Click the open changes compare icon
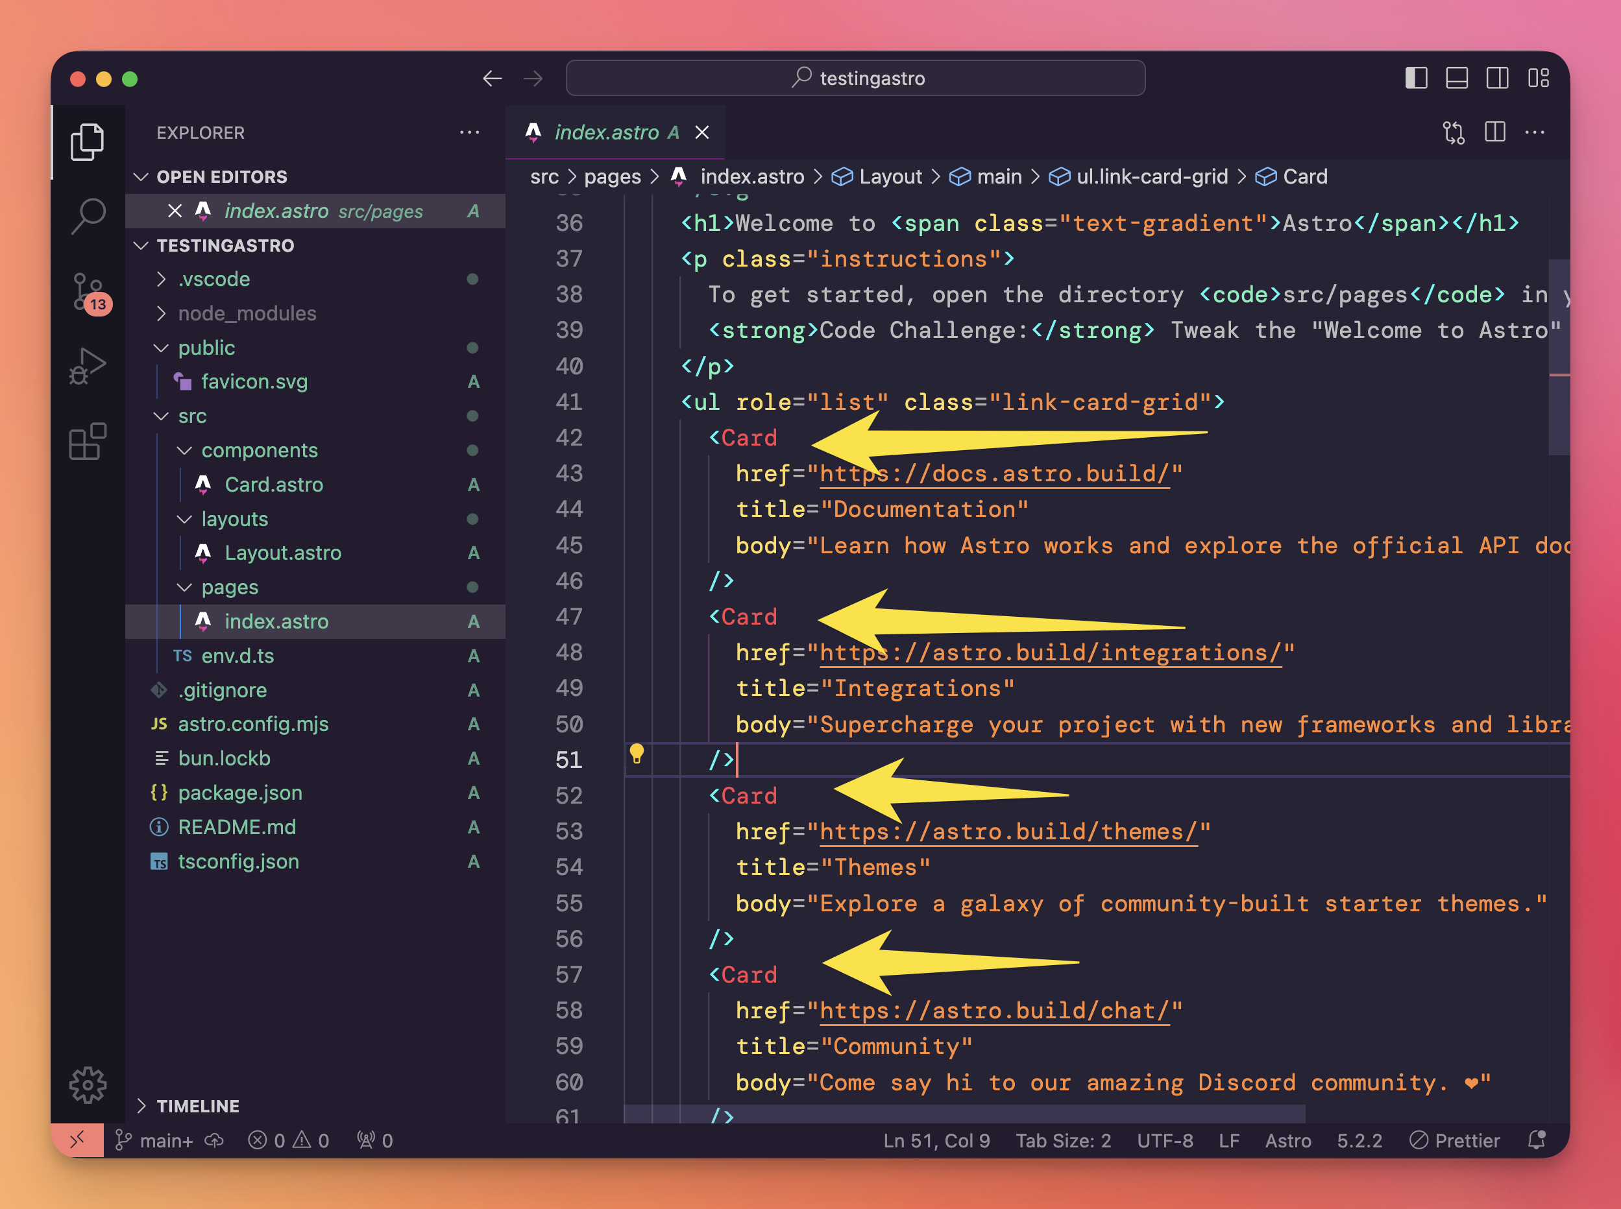 pyautogui.click(x=1454, y=132)
